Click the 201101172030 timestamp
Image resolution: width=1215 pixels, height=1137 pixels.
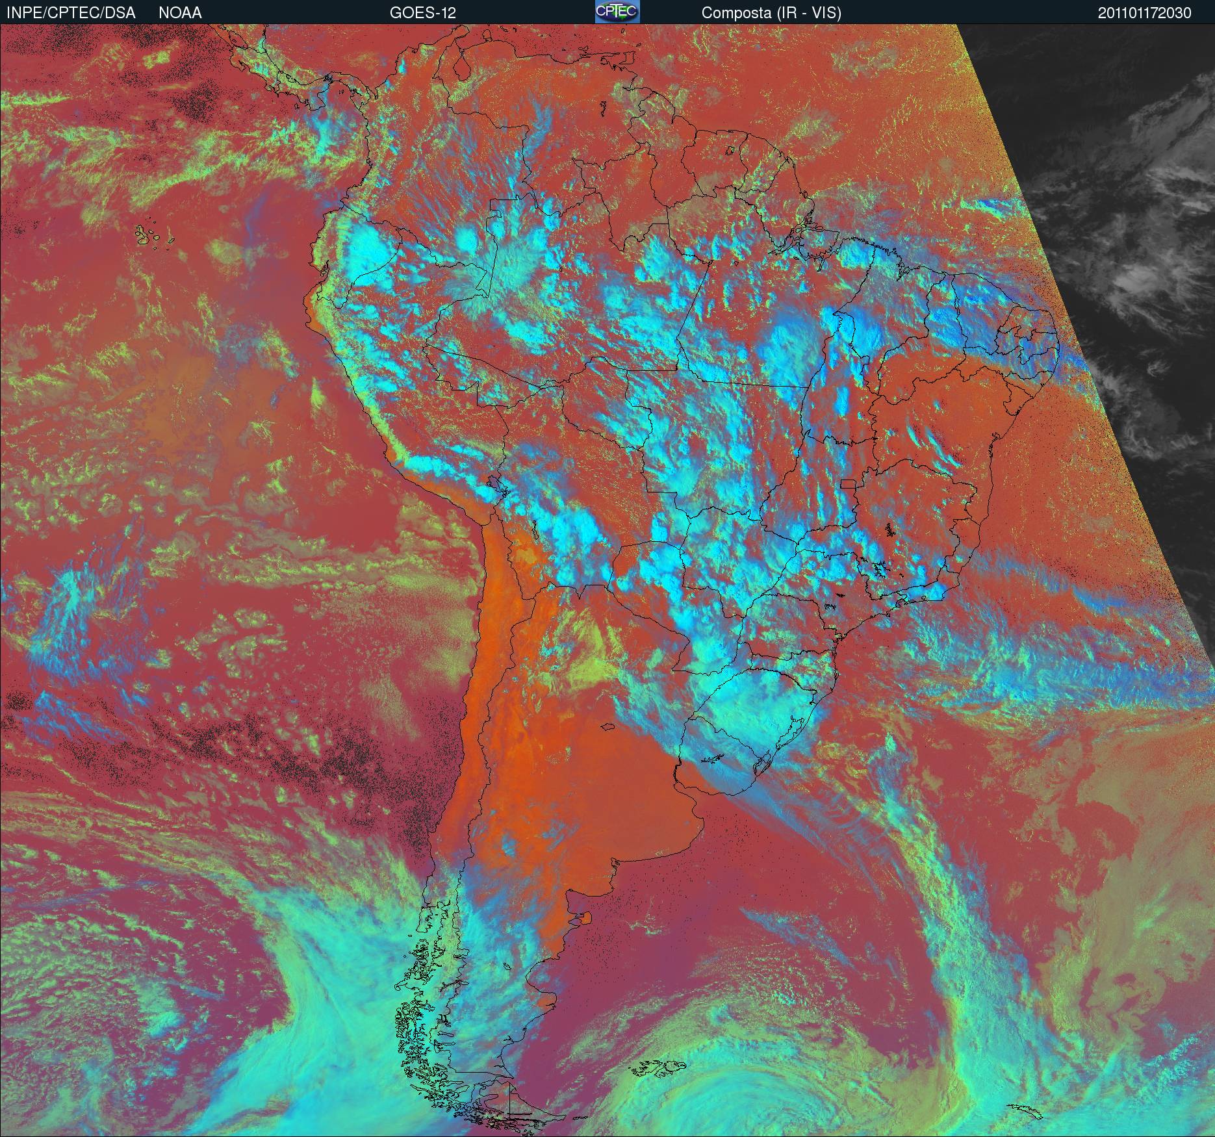coord(1145,13)
